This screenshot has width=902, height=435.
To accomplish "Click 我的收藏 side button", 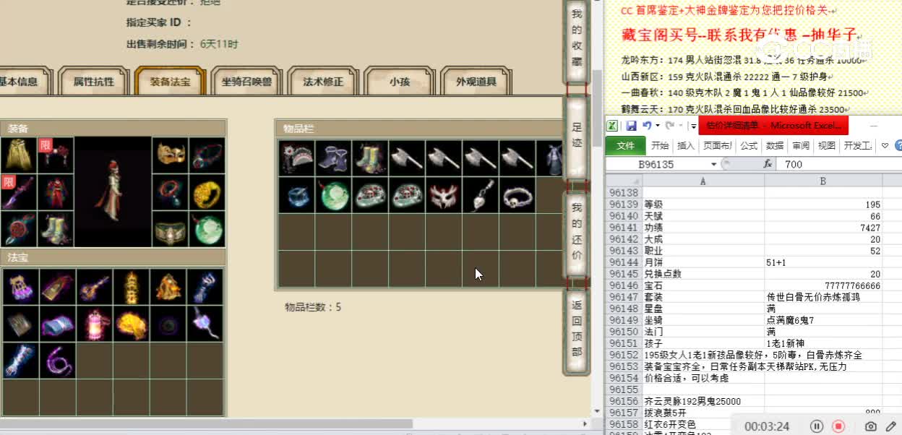I will [x=577, y=40].
